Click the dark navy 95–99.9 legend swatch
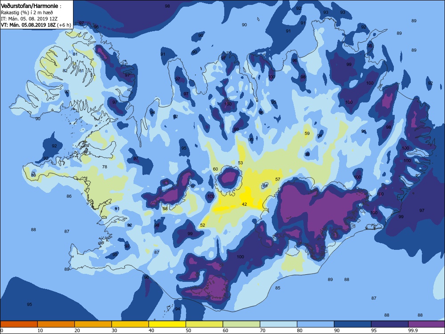 click(390, 324)
